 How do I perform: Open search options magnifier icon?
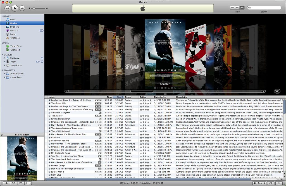click(249, 8)
